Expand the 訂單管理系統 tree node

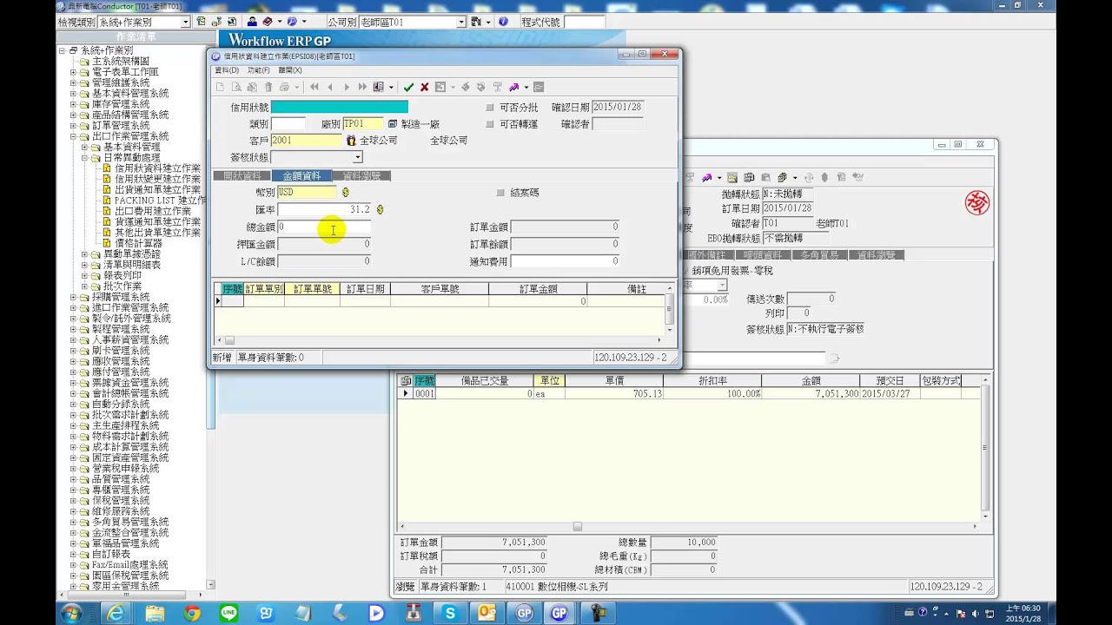[x=74, y=126]
